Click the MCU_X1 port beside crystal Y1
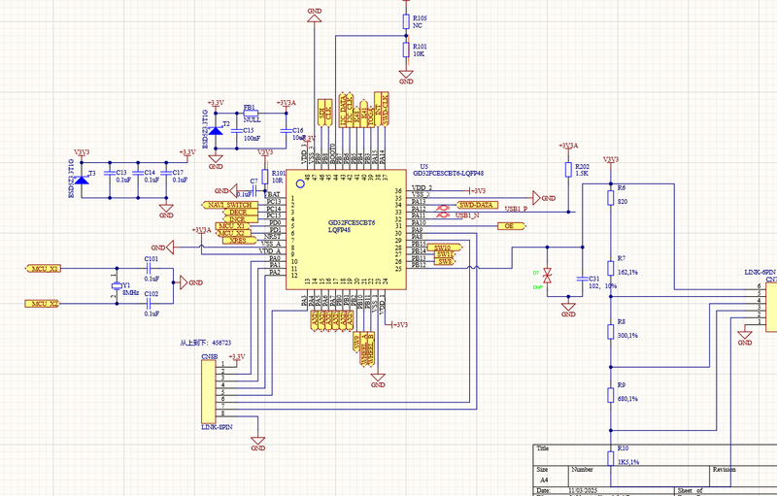777x496 pixels. pyautogui.click(x=43, y=268)
